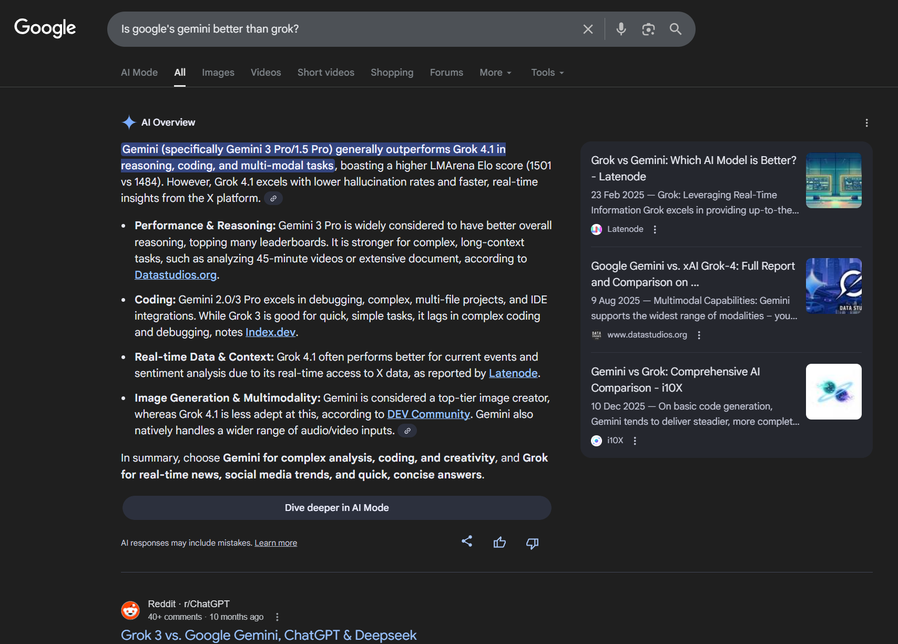Click the Grok vs Gemini Latenode thumbnail
The image size is (898, 644).
(833, 180)
